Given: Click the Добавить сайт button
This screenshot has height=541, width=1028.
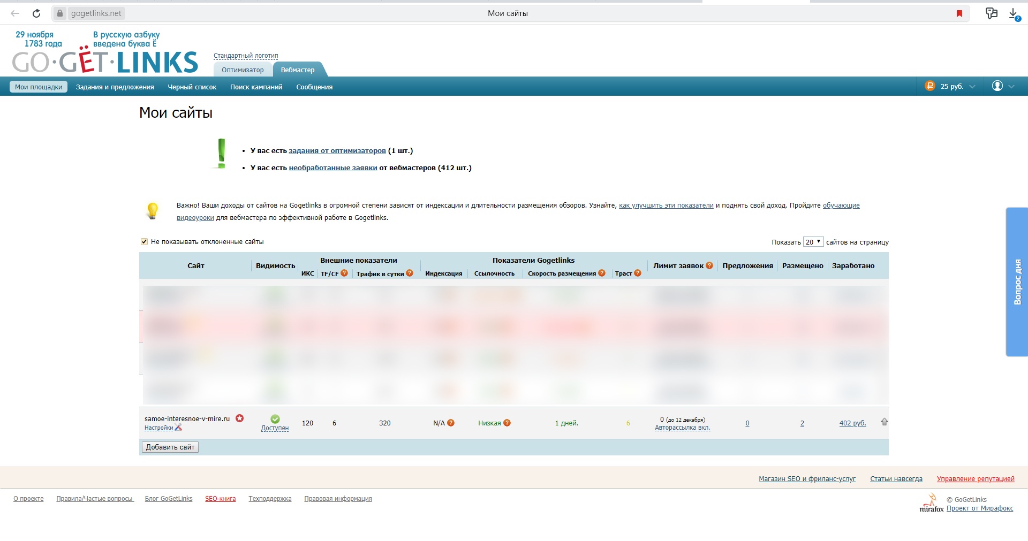Looking at the screenshot, I should click(x=170, y=447).
